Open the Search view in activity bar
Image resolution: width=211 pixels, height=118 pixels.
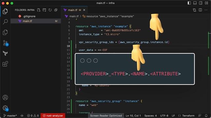5,22
